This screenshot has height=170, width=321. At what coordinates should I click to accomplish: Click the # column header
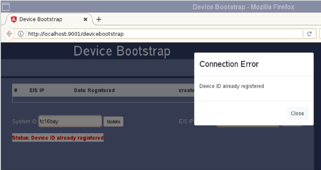click(x=16, y=90)
